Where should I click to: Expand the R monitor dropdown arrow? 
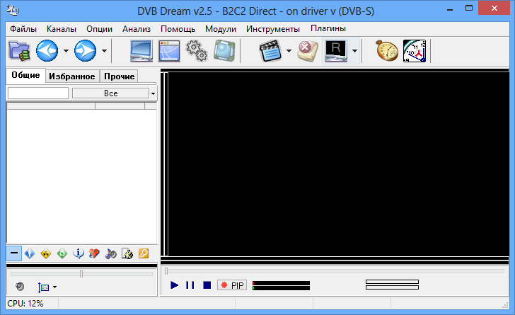354,51
